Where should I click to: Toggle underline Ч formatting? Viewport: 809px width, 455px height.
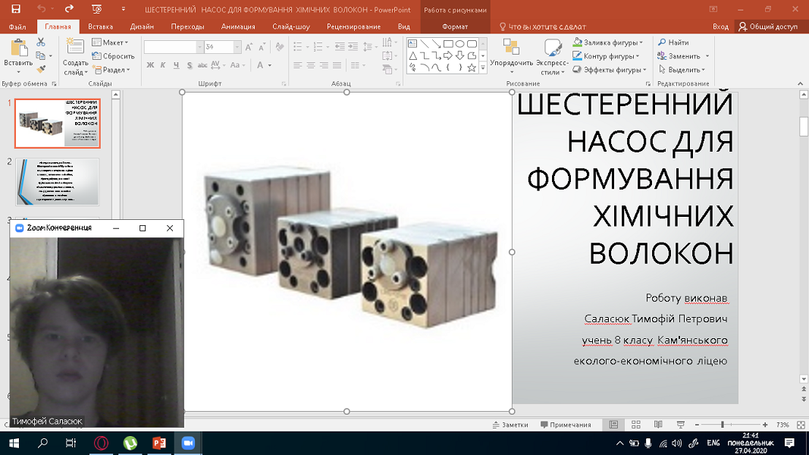click(x=177, y=65)
